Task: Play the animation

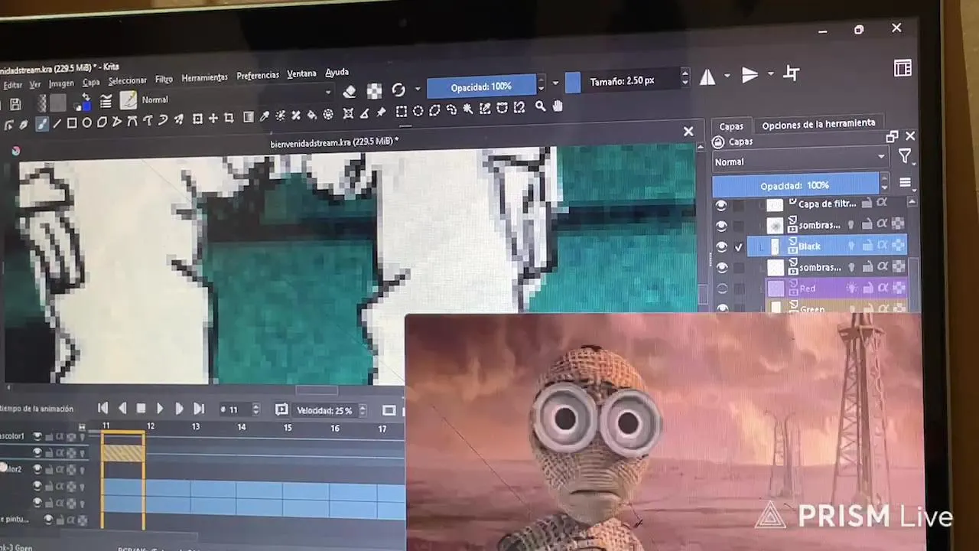Action: [x=160, y=409]
